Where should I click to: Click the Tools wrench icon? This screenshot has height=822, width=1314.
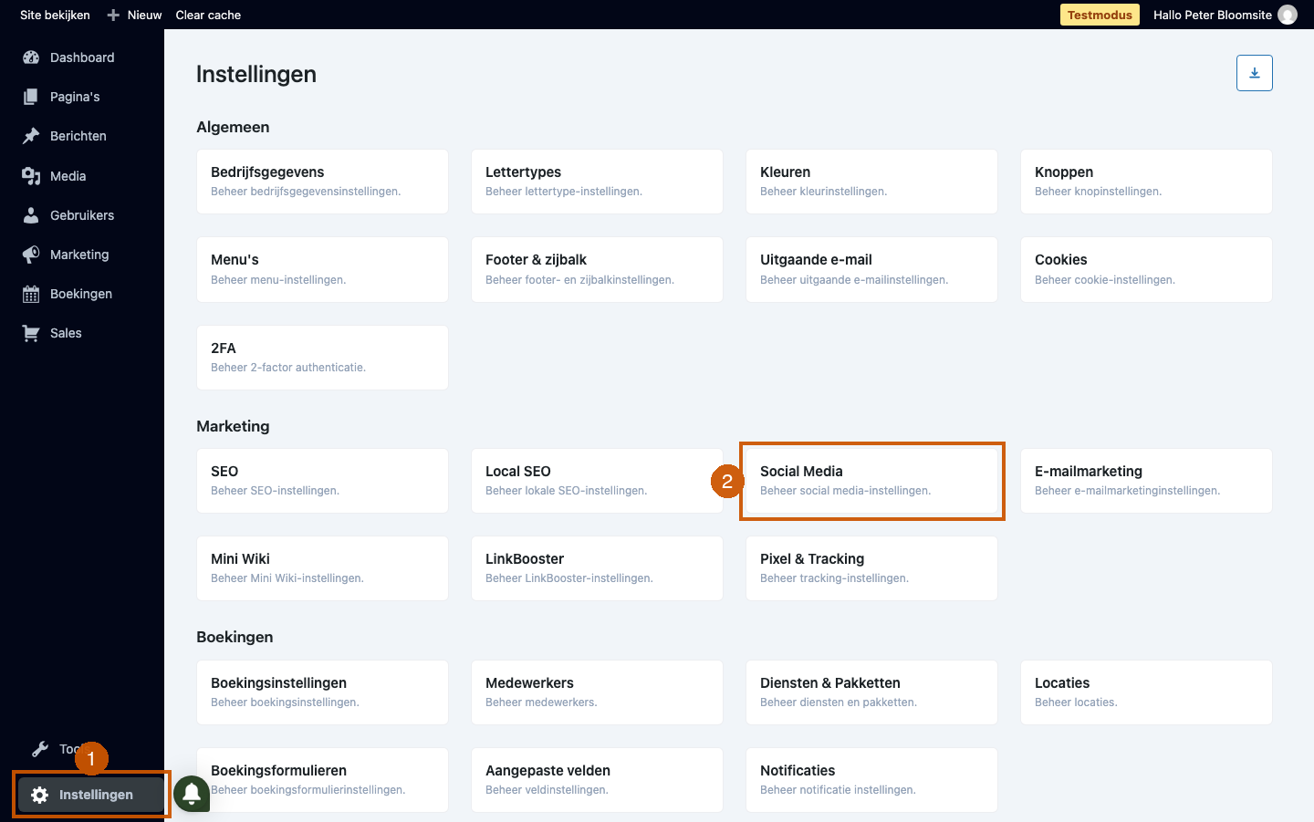[40, 749]
